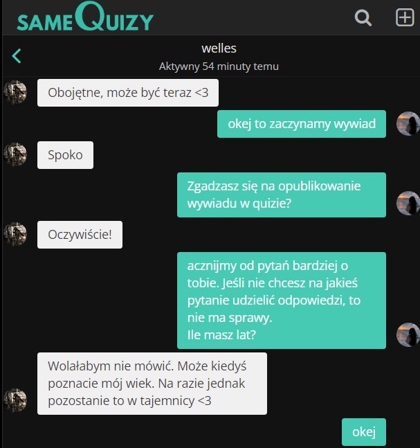Click the plus create-quiz icon
Image resolution: width=420 pixels, height=448 pixels.
405,17
